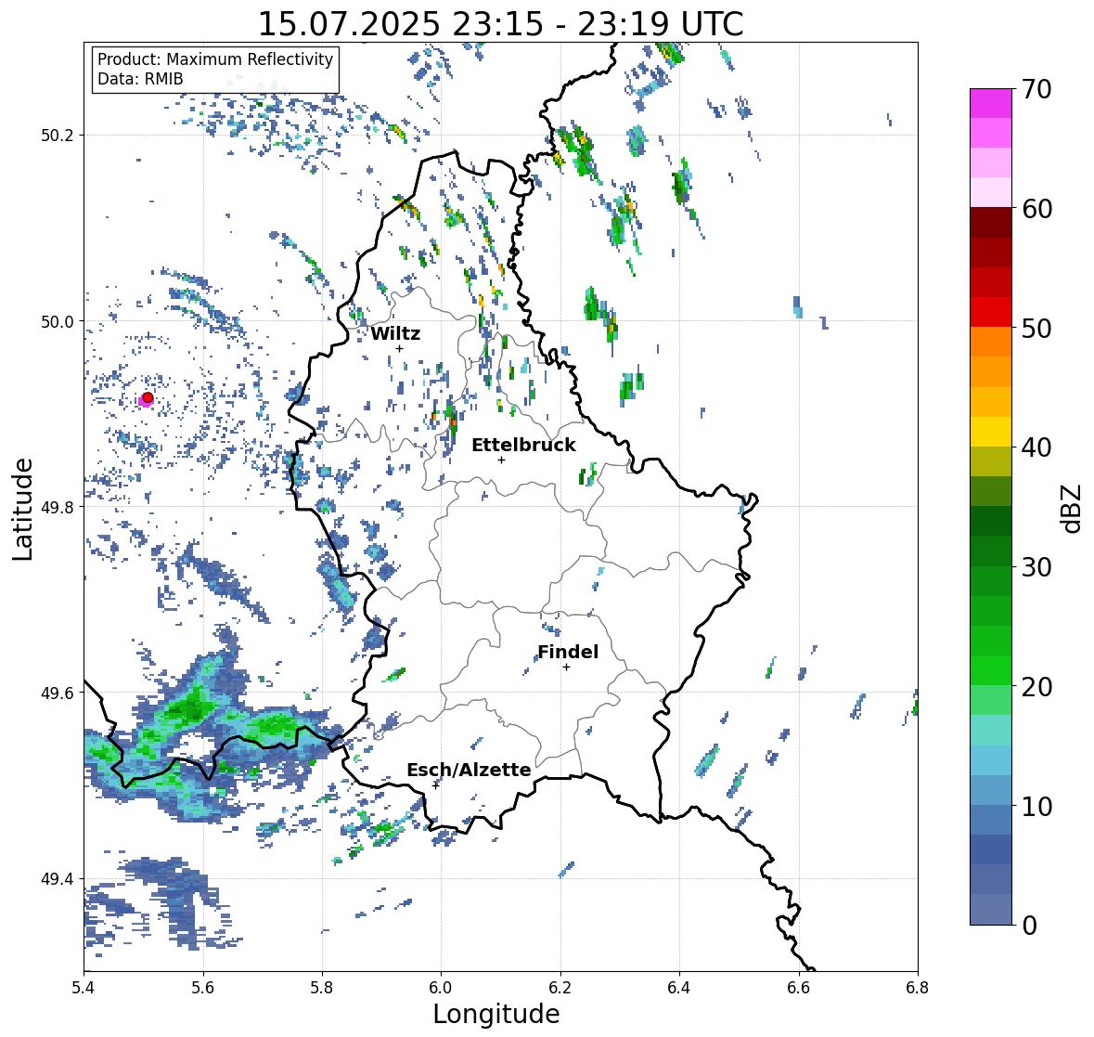This screenshot has width=1094, height=1037.
Task: Click the 6.2 longitude tick label
Action: [560, 988]
